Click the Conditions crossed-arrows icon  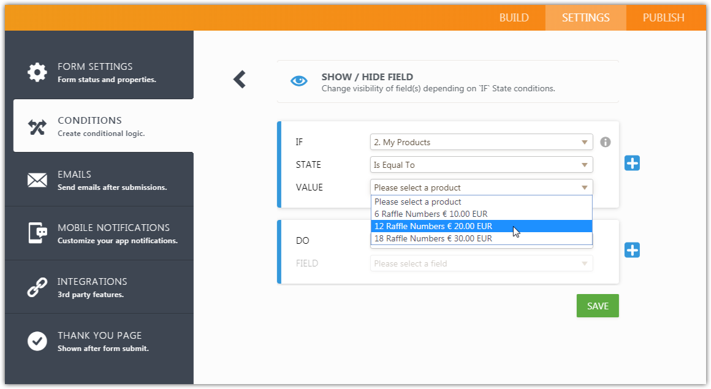(37, 126)
